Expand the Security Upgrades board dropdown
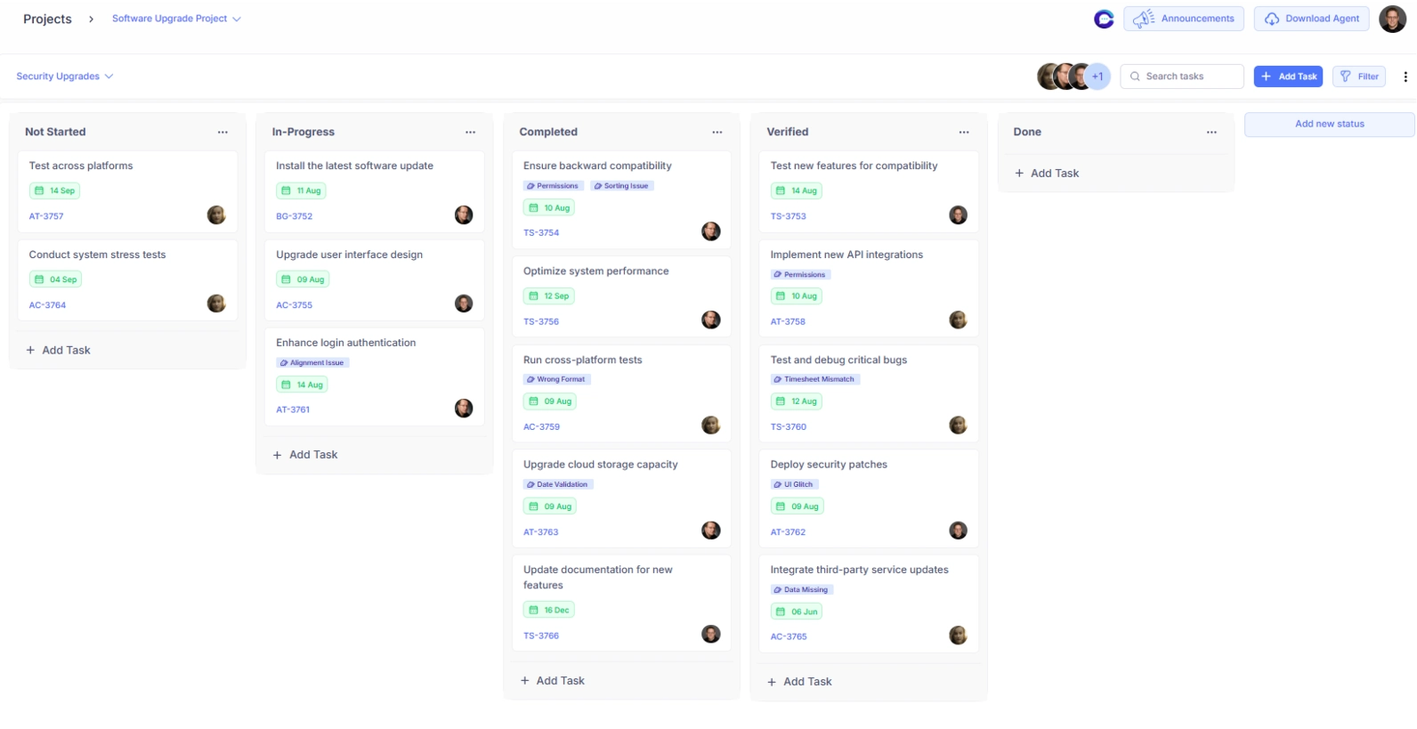The image size is (1417, 729). pyautogui.click(x=64, y=77)
